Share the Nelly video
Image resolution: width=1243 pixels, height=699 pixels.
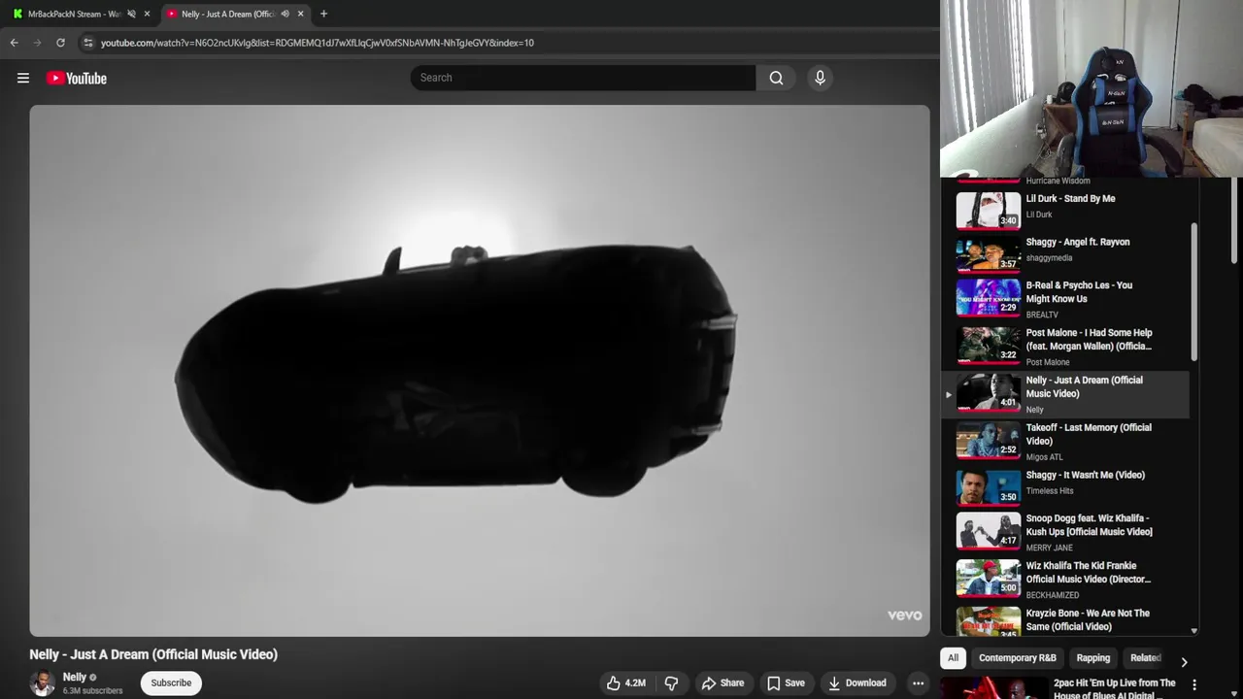click(722, 682)
